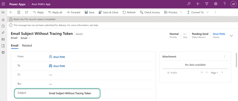
Task: Click the open record set icon
Action: (19, 12)
